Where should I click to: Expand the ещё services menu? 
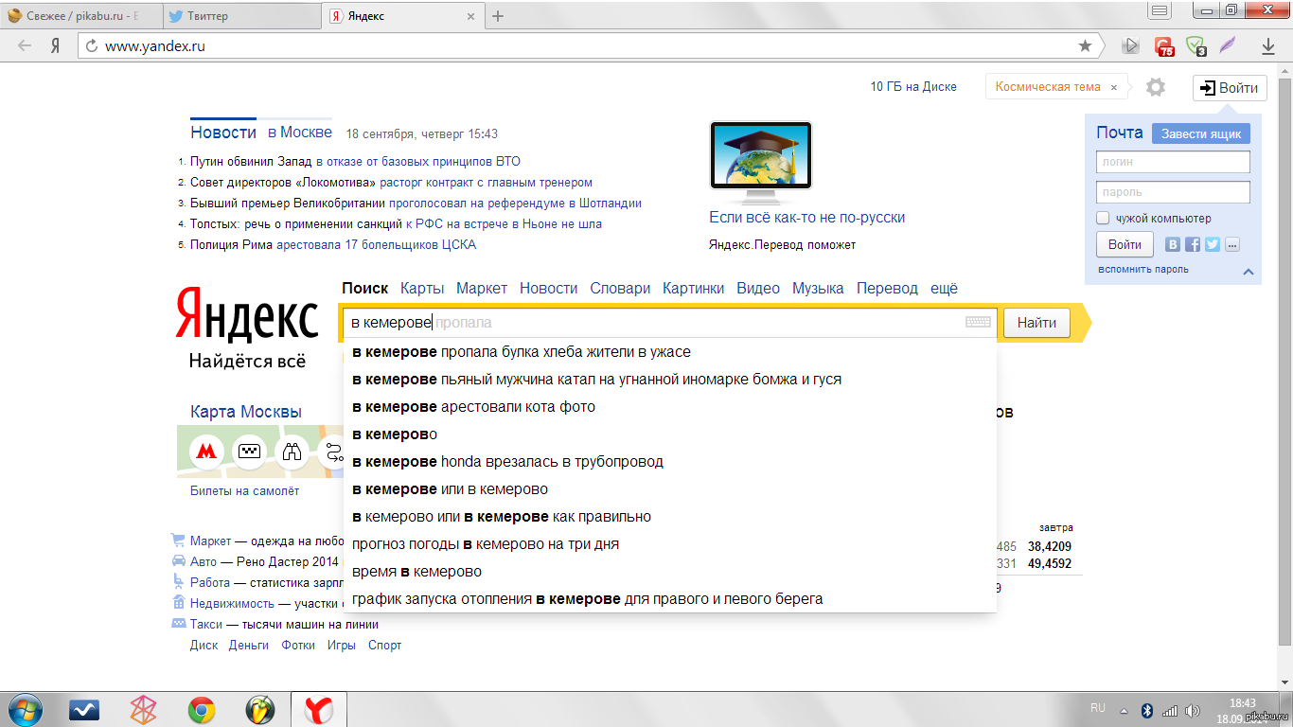[x=944, y=288]
